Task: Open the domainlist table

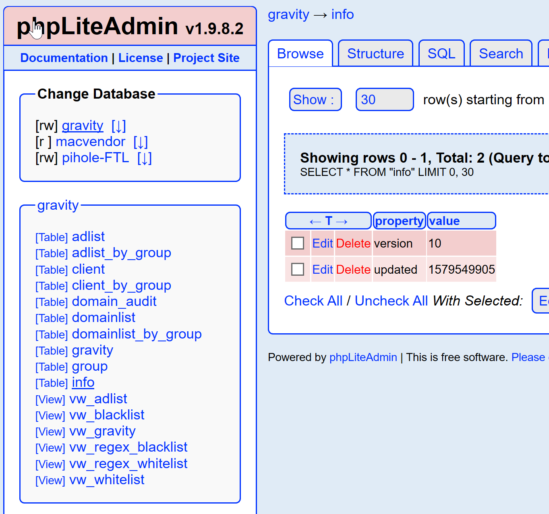Action: (x=104, y=318)
